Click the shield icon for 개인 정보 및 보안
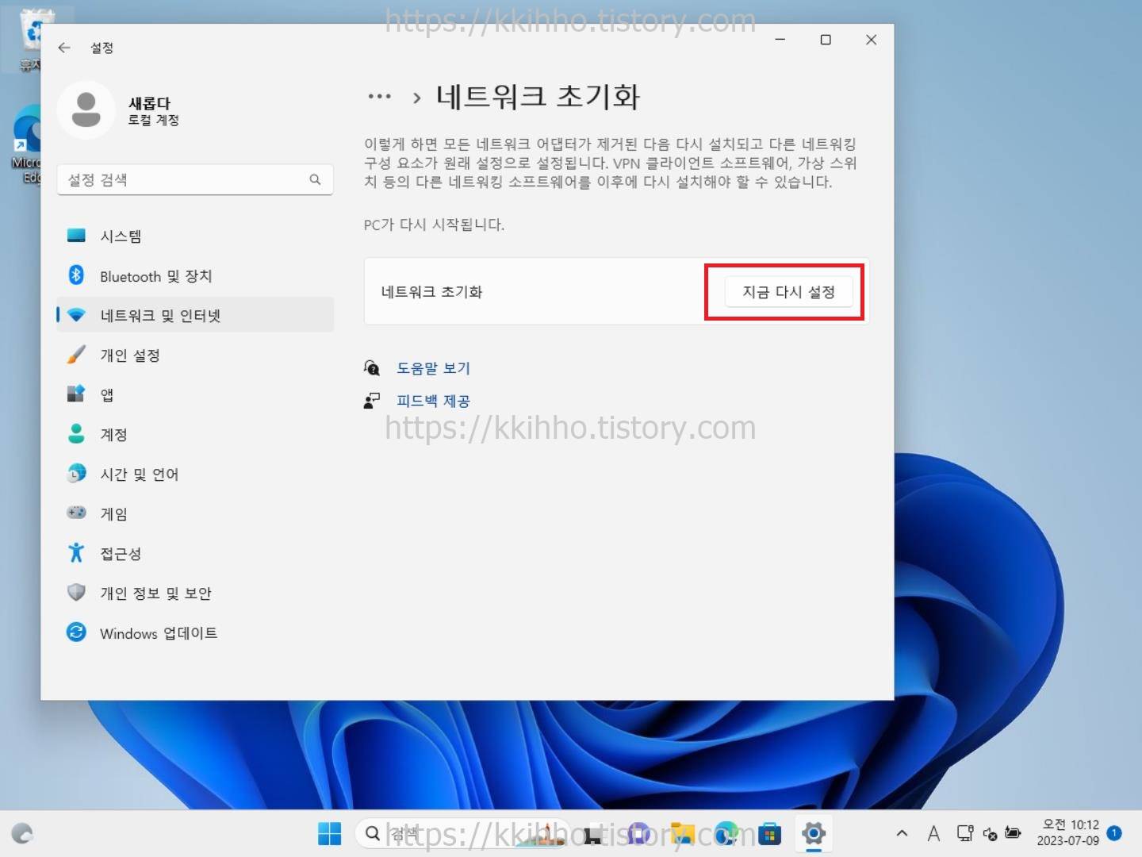This screenshot has height=857, width=1142. coord(76,592)
